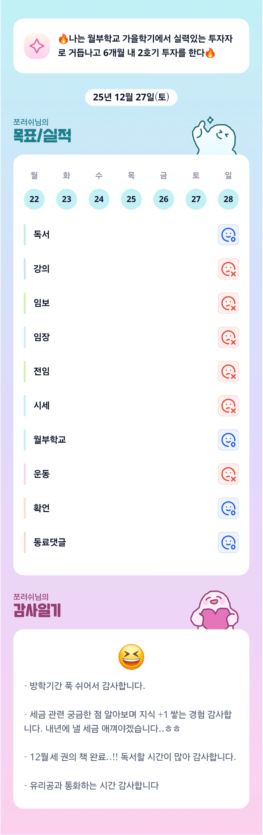263x835 pixels.
Task: Select Monday the 22nd in the week row
Action: (x=34, y=199)
